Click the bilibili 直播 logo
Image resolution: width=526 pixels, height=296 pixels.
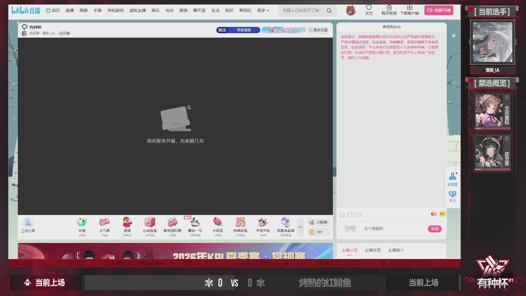click(x=25, y=10)
